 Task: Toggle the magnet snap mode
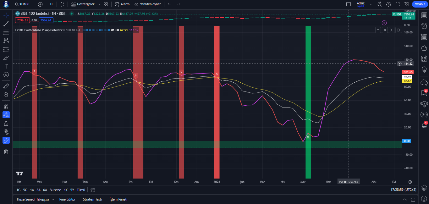click(6, 106)
